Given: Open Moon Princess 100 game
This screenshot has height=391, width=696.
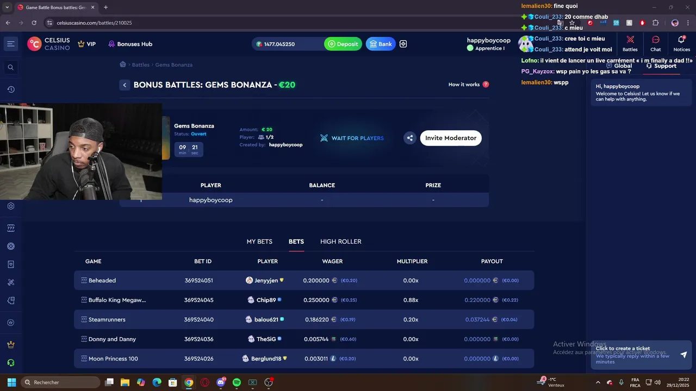Looking at the screenshot, I should pyautogui.click(x=109, y=358).
